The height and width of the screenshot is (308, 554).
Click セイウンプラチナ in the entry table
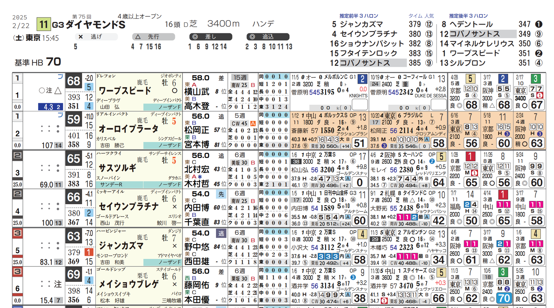coord(129,207)
